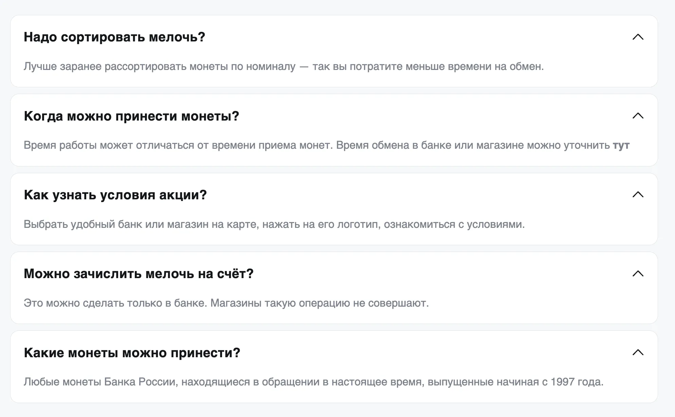
Task: Click the sentence "Это можно сделать только в банке"
Action: coord(115,303)
